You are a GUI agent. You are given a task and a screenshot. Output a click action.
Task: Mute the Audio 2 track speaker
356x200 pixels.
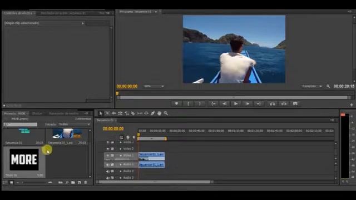[x=107, y=171]
